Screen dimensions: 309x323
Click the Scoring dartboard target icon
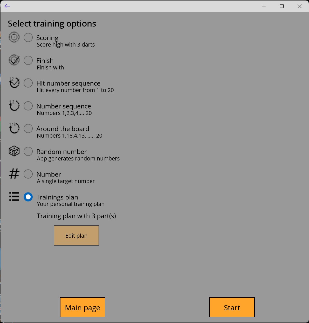tap(14, 37)
